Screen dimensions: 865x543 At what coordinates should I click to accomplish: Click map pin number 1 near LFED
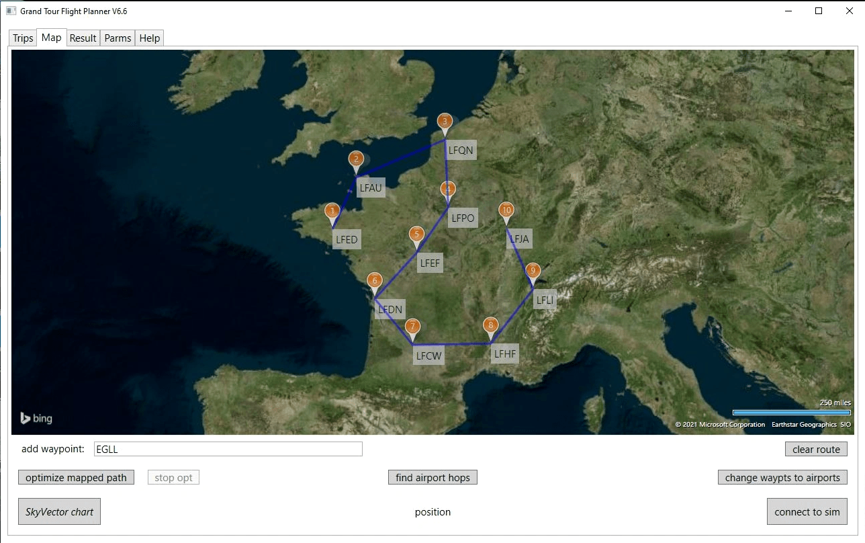click(332, 212)
